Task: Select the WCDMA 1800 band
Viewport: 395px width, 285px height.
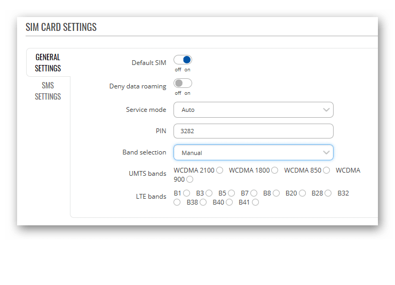Action: pos(275,170)
